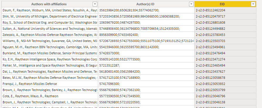Click the author ID cell 55605143200;55217773500;

coord(146,60)
